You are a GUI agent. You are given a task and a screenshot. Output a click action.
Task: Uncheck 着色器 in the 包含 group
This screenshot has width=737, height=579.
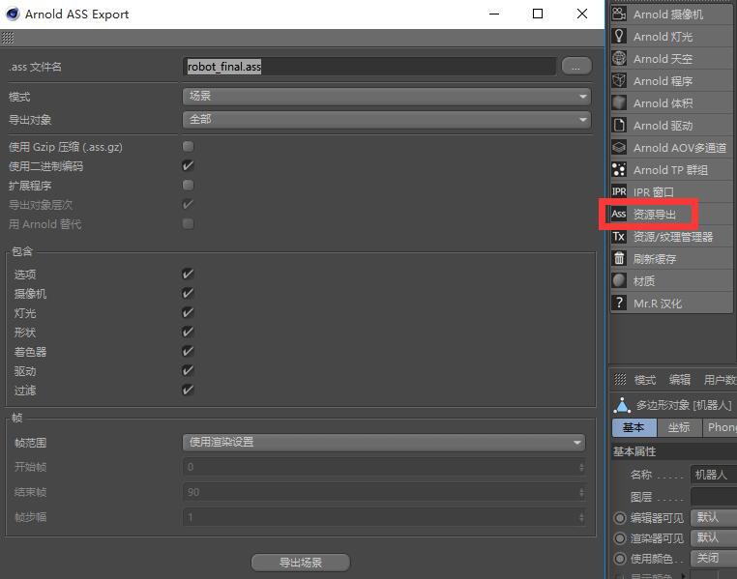click(188, 351)
